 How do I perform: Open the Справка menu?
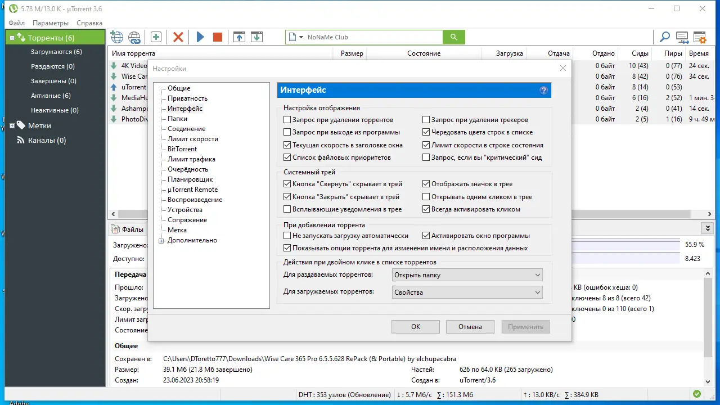point(89,23)
